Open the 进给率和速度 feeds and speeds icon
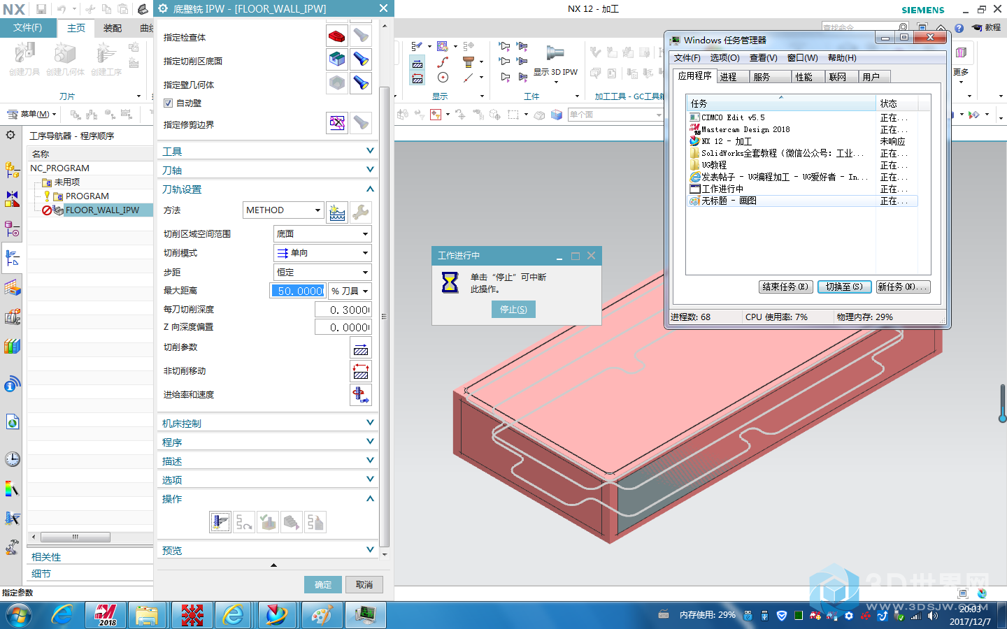1007x629 pixels. (361, 395)
